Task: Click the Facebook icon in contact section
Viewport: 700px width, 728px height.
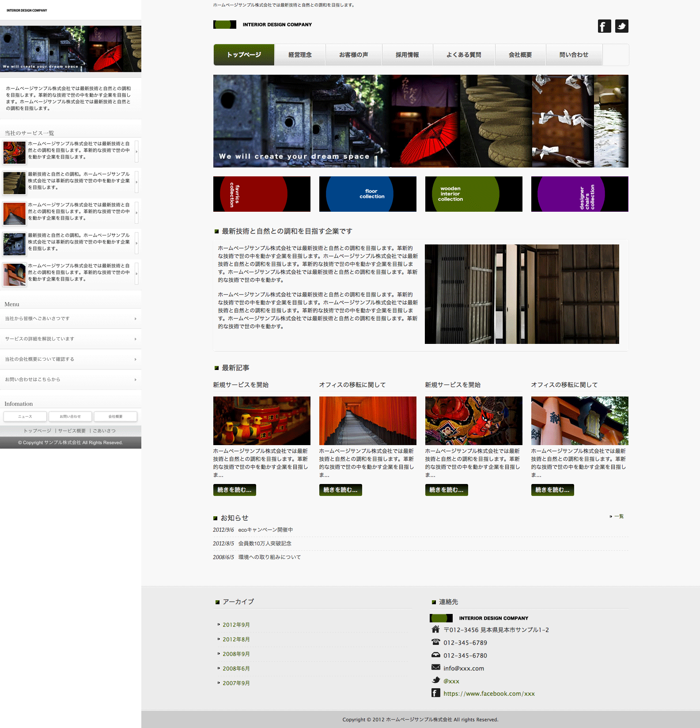Action: (x=436, y=693)
